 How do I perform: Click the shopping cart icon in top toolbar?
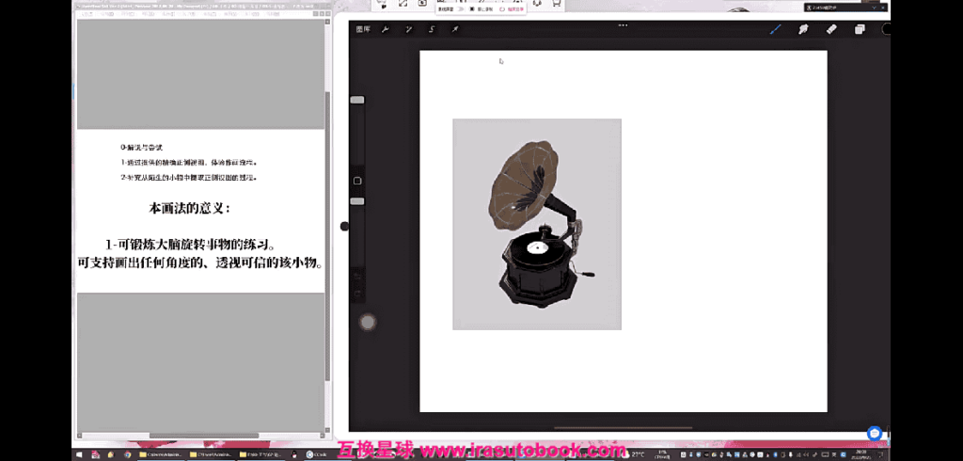[x=557, y=3]
